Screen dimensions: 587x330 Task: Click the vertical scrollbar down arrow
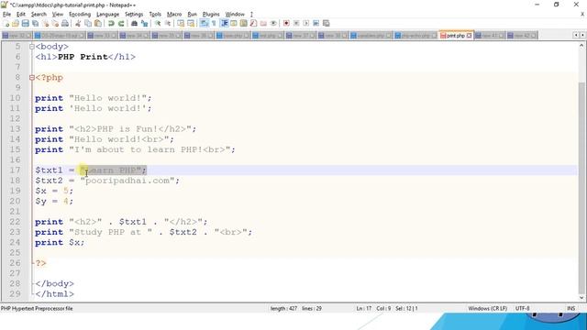581,298
